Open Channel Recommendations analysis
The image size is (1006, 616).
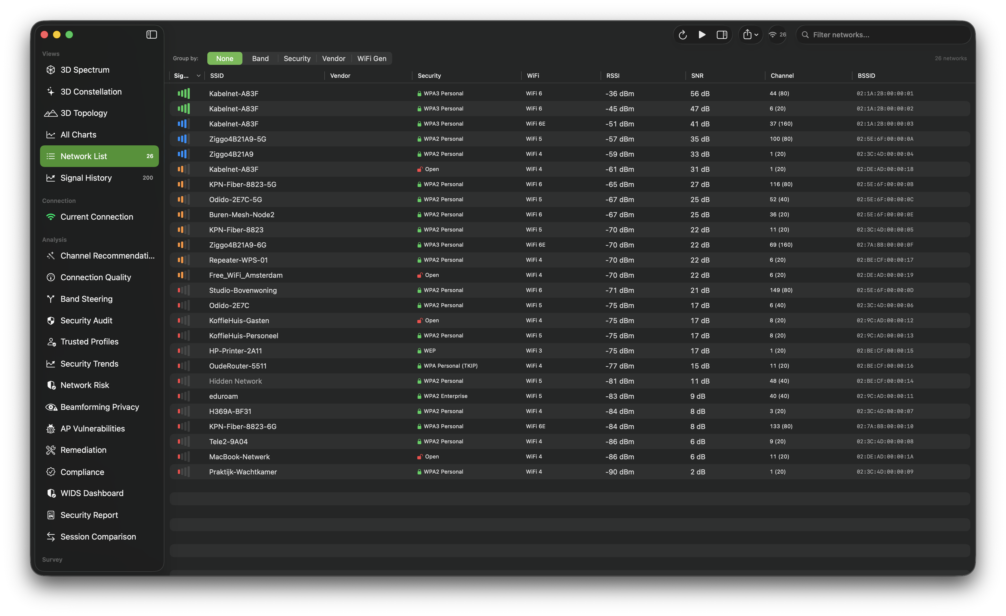99,256
